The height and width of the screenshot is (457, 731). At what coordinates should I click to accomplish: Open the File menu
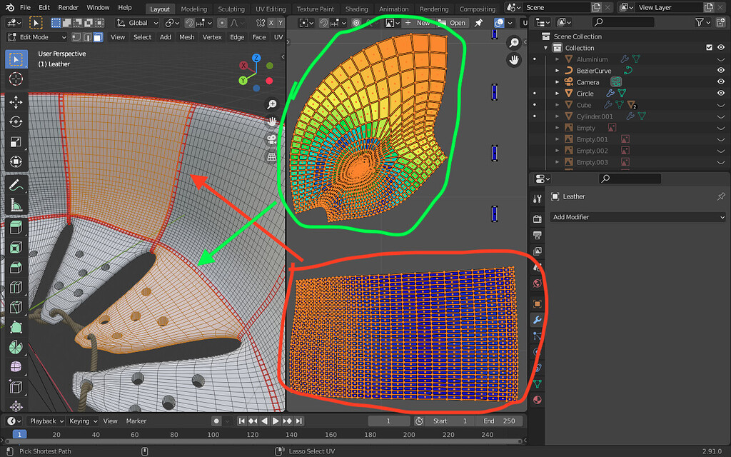click(x=25, y=7)
